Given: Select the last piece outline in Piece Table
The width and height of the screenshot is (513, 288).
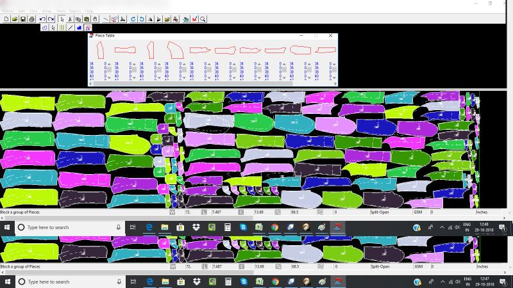Looking at the screenshot, I should click(x=326, y=50).
